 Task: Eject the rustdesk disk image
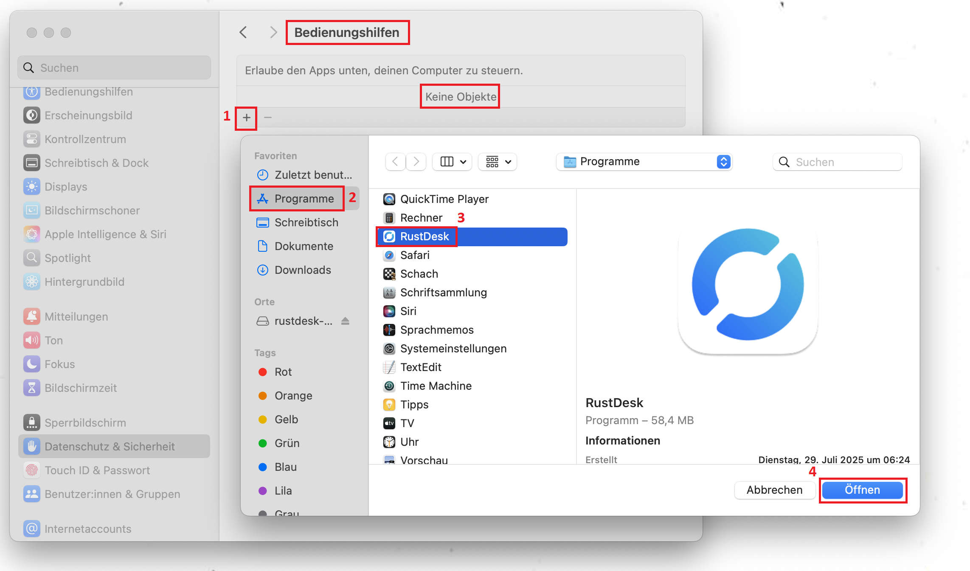pyautogui.click(x=345, y=321)
